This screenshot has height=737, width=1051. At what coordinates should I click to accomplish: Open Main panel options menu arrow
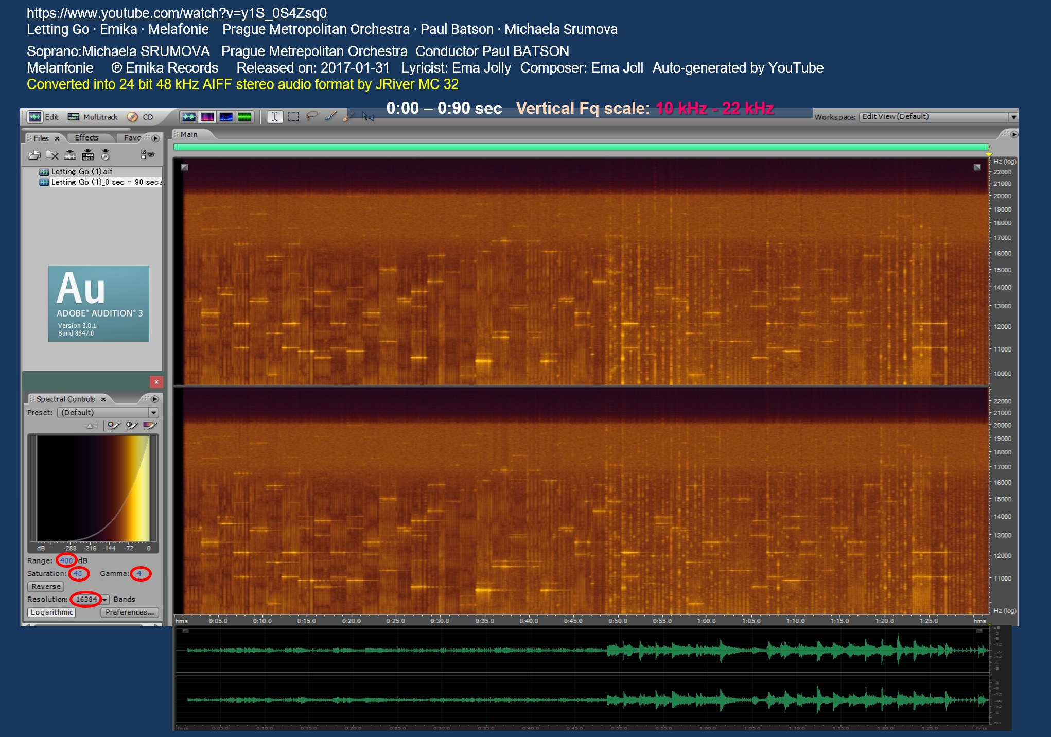(x=1014, y=134)
